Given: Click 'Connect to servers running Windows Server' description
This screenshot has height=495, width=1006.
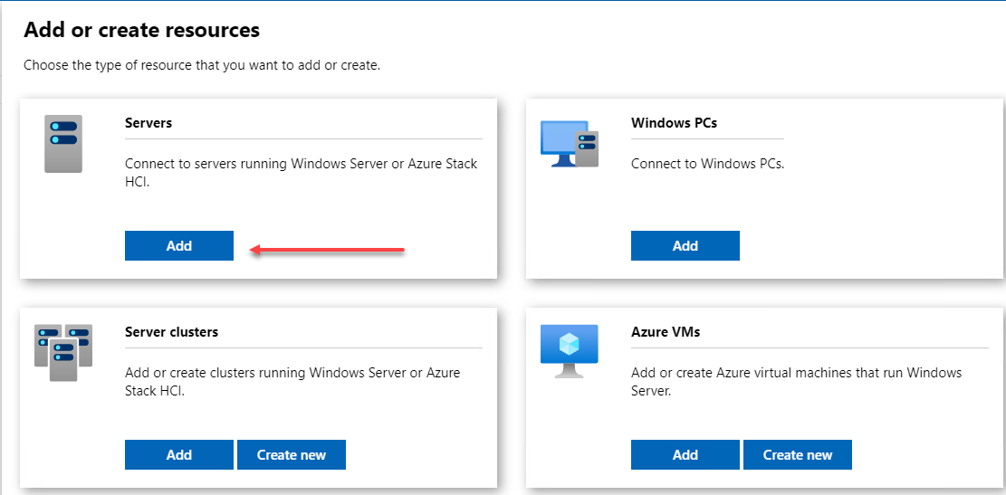Looking at the screenshot, I should point(302,173).
